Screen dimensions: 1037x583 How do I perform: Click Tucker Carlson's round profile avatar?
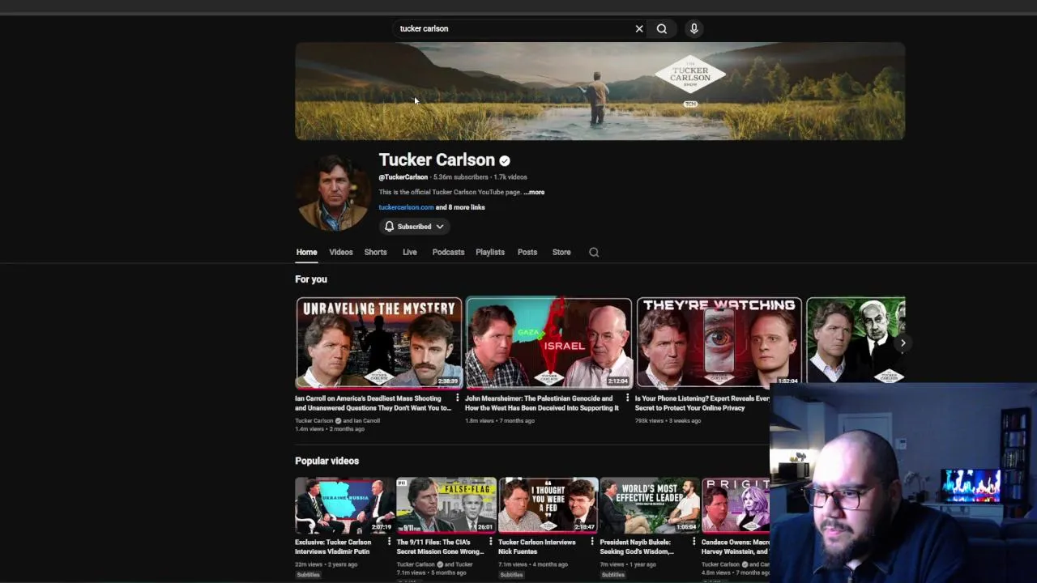[333, 192]
